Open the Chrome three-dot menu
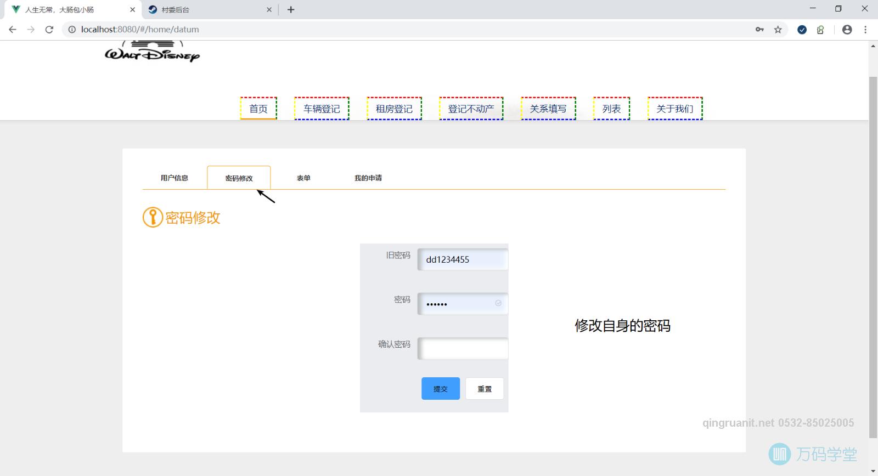Viewport: 878px width, 476px height. (865, 30)
